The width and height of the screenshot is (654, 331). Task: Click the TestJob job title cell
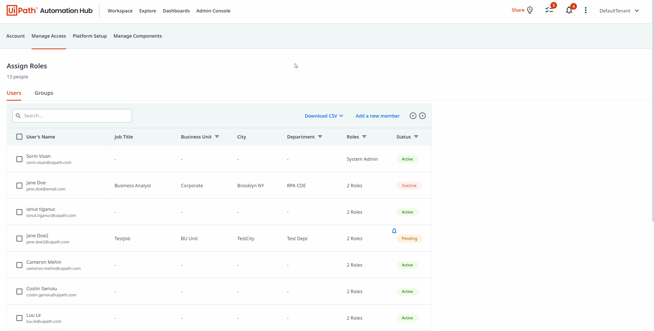click(x=122, y=239)
